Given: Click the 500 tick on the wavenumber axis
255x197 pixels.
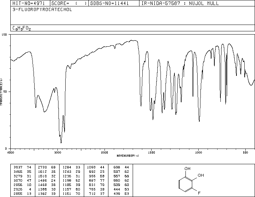Looking at the screenshot, I should (245, 152).
